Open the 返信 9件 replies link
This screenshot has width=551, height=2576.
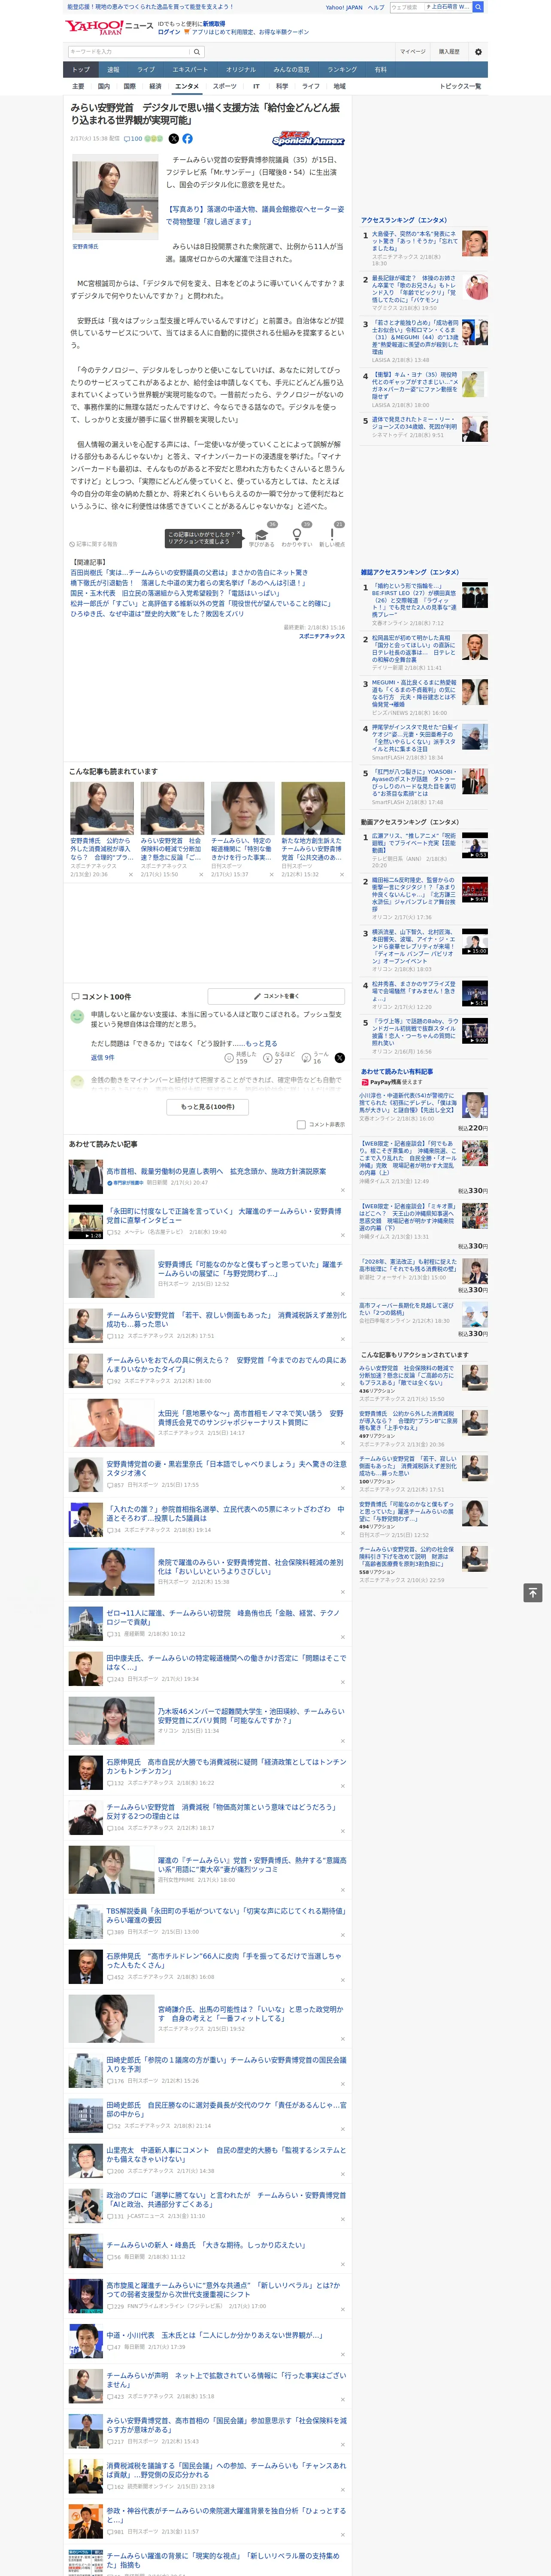click(x=102, y=1057)
